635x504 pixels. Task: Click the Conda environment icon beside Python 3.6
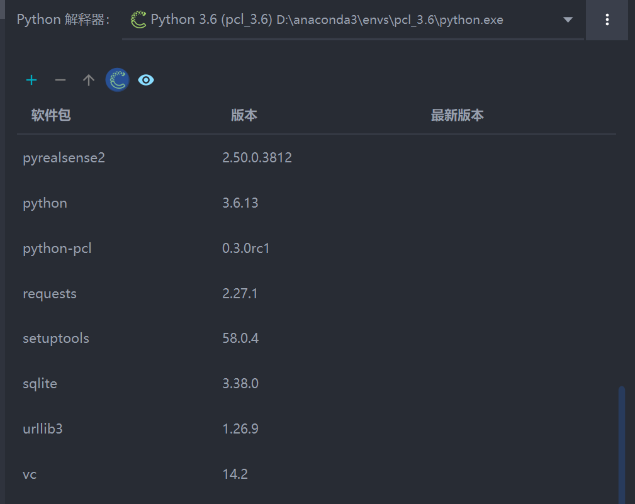click(137, 20)
